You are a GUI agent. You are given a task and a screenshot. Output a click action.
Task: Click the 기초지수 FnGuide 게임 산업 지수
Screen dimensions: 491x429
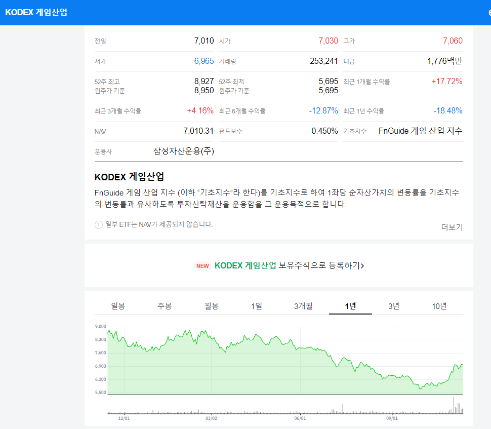click(x=420, y=131)
